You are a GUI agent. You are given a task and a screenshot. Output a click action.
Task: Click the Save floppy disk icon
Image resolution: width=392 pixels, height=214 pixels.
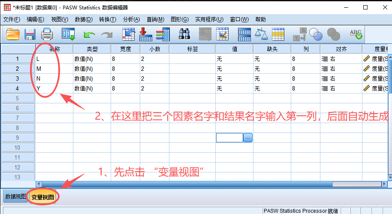pyautogui.click(x=30, y=34)
